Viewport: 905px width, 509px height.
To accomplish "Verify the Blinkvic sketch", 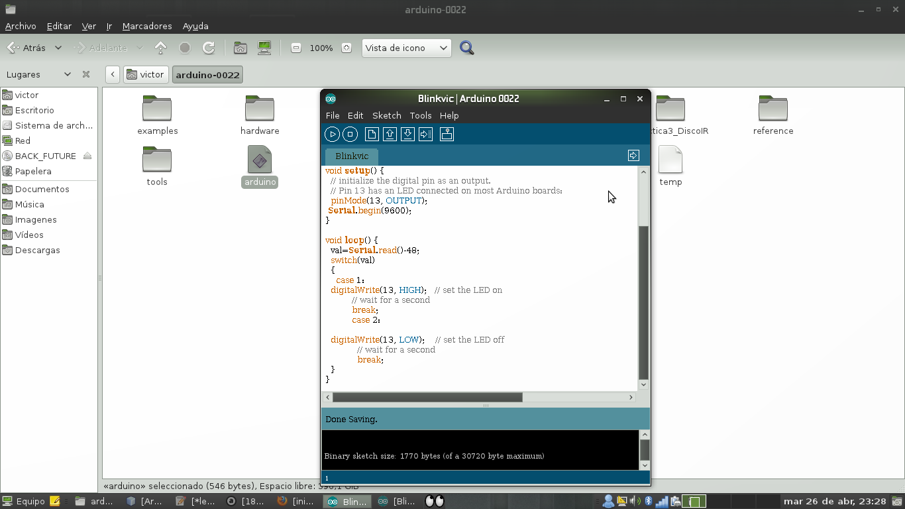I will click(332, 134).
